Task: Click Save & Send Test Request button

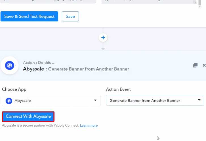Action: pyautogui.click(x=29, y=16)
